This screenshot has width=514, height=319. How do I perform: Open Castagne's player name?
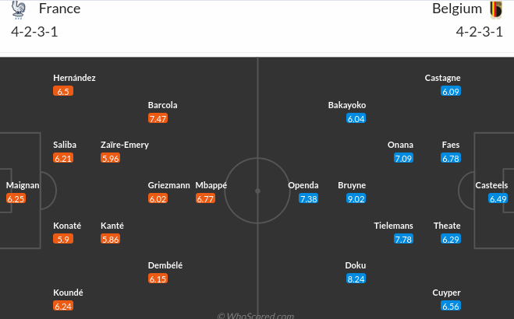click(x=443, y=78)
